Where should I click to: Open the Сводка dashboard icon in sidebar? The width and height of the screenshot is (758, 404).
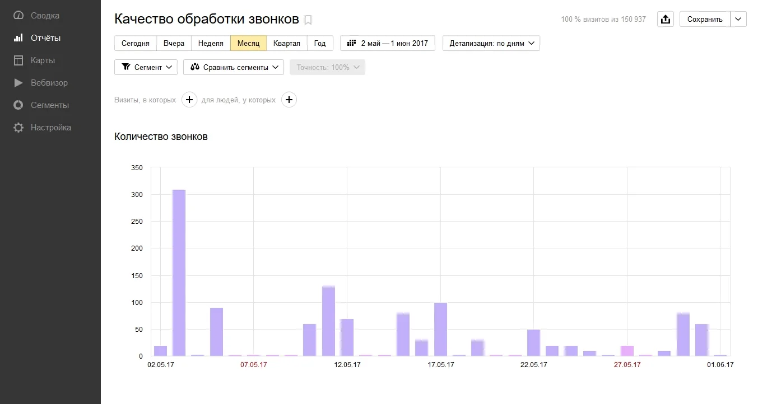point(18,16)
